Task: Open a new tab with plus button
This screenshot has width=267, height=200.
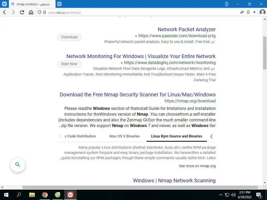Action: tap(59, 4)
